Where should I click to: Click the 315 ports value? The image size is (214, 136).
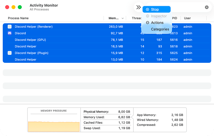(x=159, y=53)
